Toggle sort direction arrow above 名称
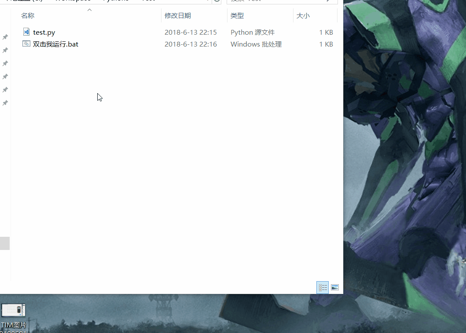Image resolution: width=466 pixels, height=333 pixels. (89, 10)
